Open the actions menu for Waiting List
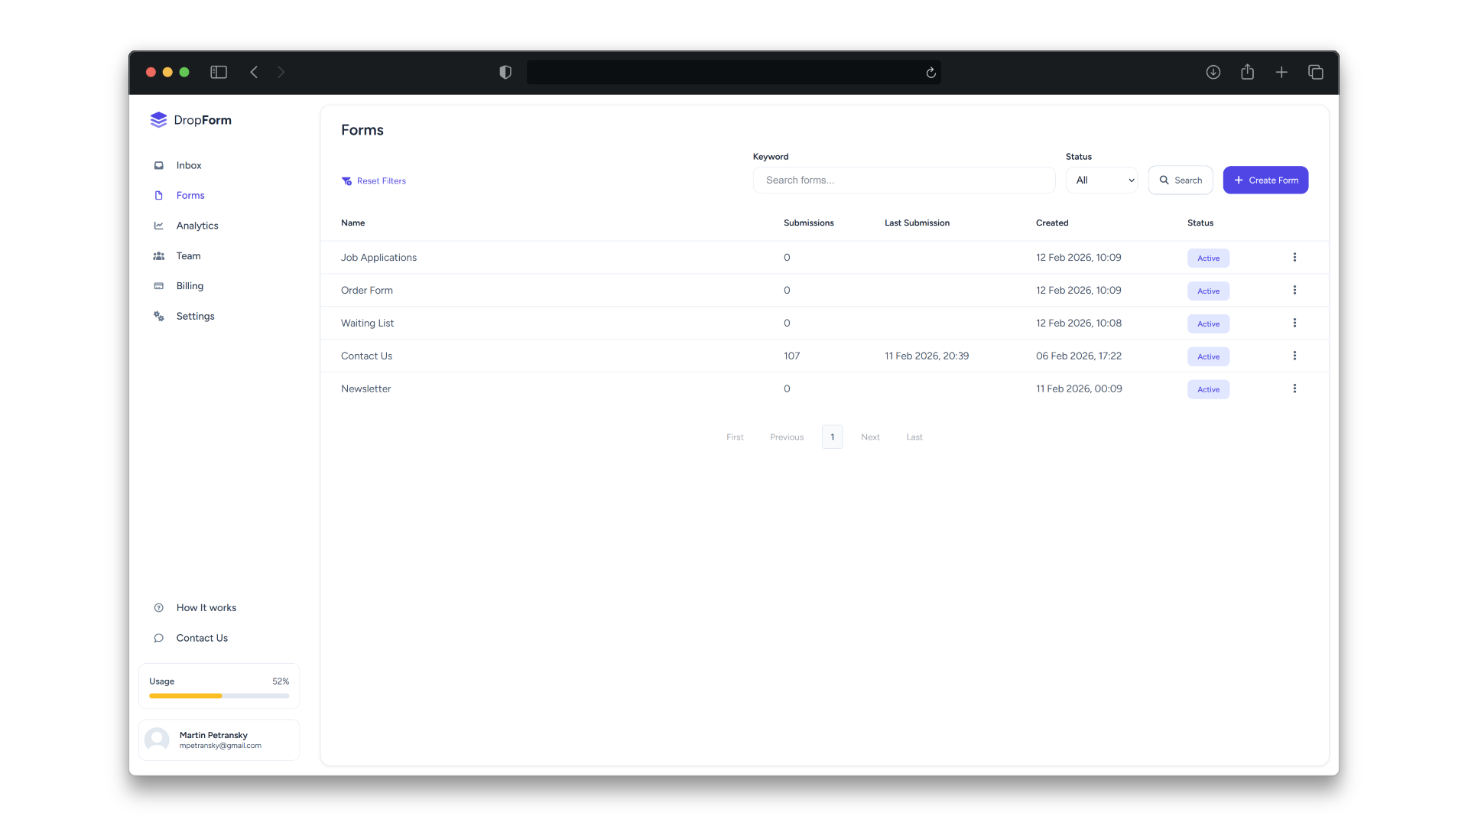Viewport: 1468px width, 826px height. 1294,323
